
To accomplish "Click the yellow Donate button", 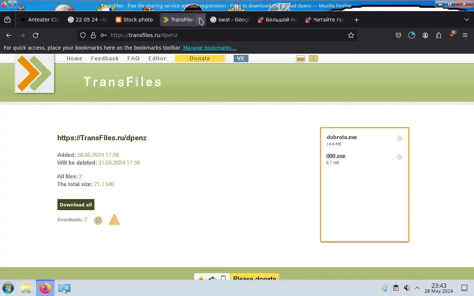I will [x=200, y=58].
